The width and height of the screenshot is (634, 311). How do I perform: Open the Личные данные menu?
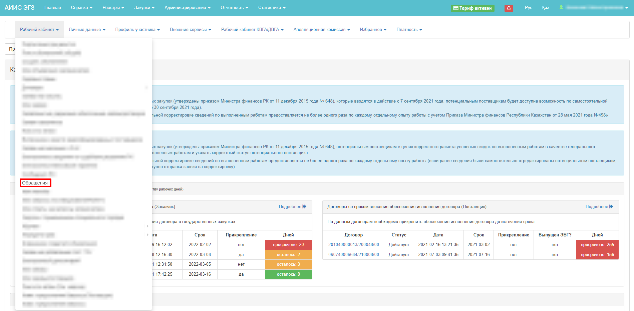coord(87,30)
